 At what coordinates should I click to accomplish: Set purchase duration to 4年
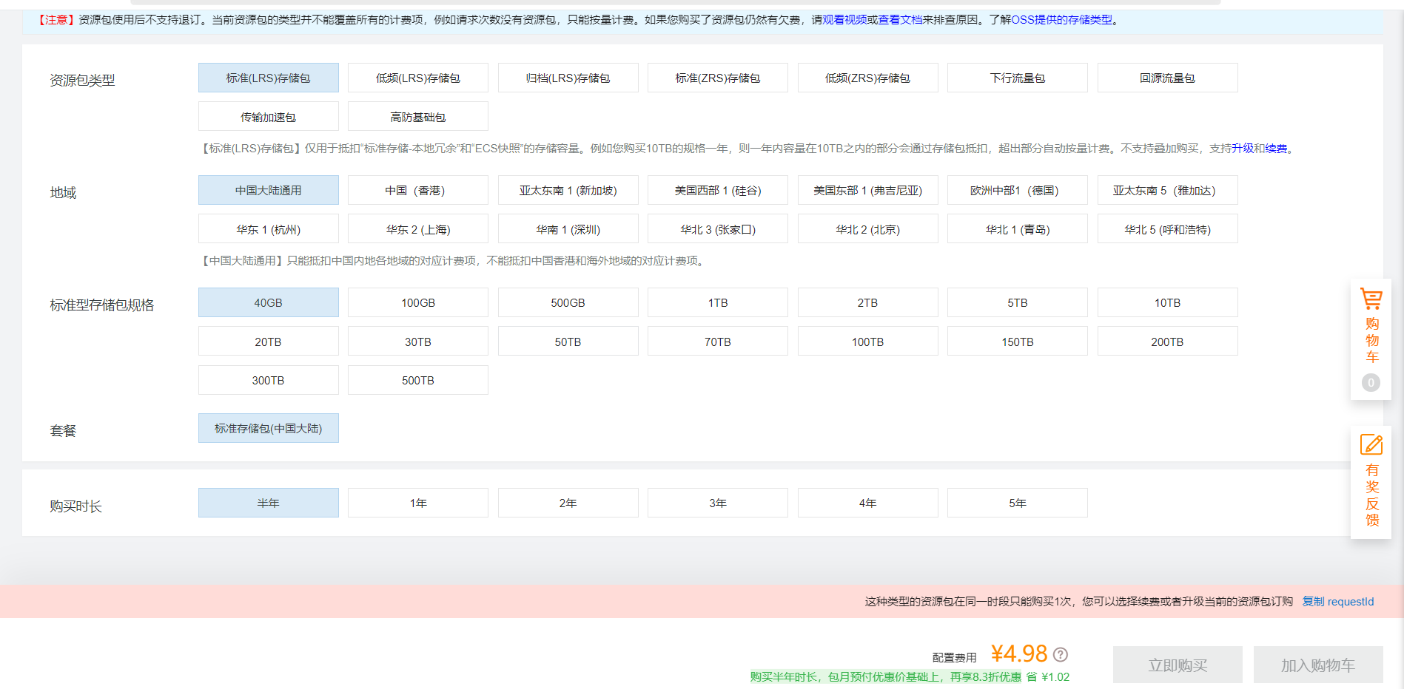coord(867,503)
